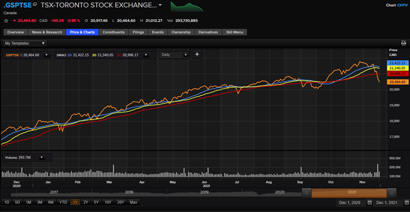The width and height of the screenshot is (410, 212).
Task: Click the orange 2021 range selection bar
Action: click(x=349, y=193)
